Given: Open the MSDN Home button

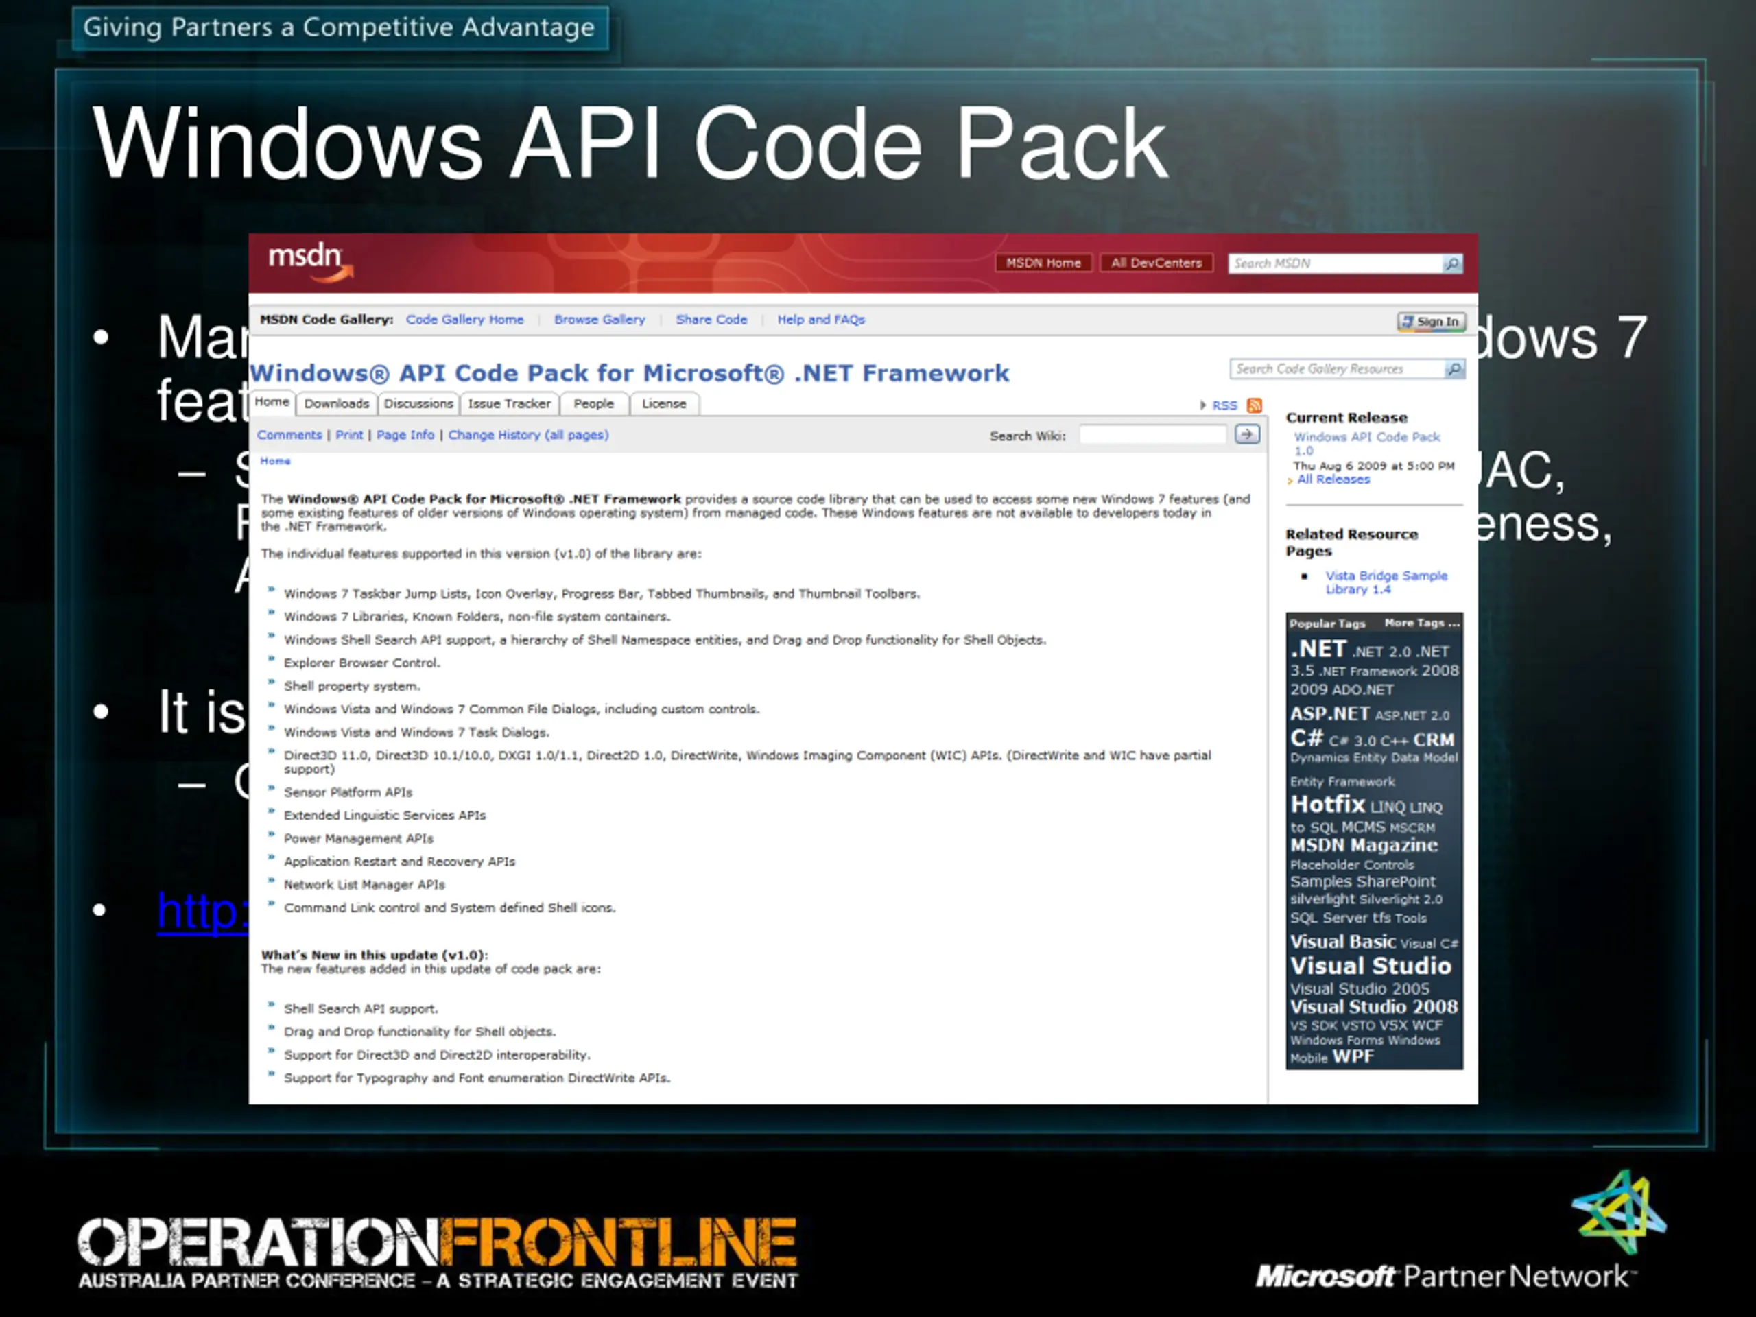Looking at the screenshot, I should pyautogui.click(x=1043, y=263).
